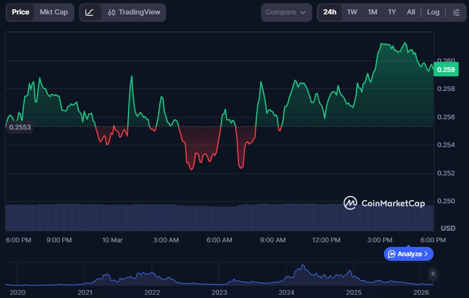Click the Analyze button
Image resolution: width=469 pixels, height=298 pixels.
pos(408,254)
